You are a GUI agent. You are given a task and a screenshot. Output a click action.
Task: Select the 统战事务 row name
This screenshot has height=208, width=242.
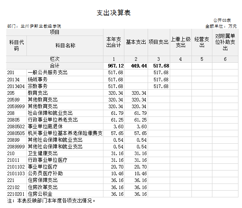tap(38, 79)
